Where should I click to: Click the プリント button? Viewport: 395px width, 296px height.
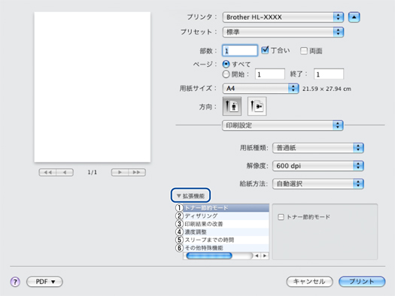tap(362, 282)
